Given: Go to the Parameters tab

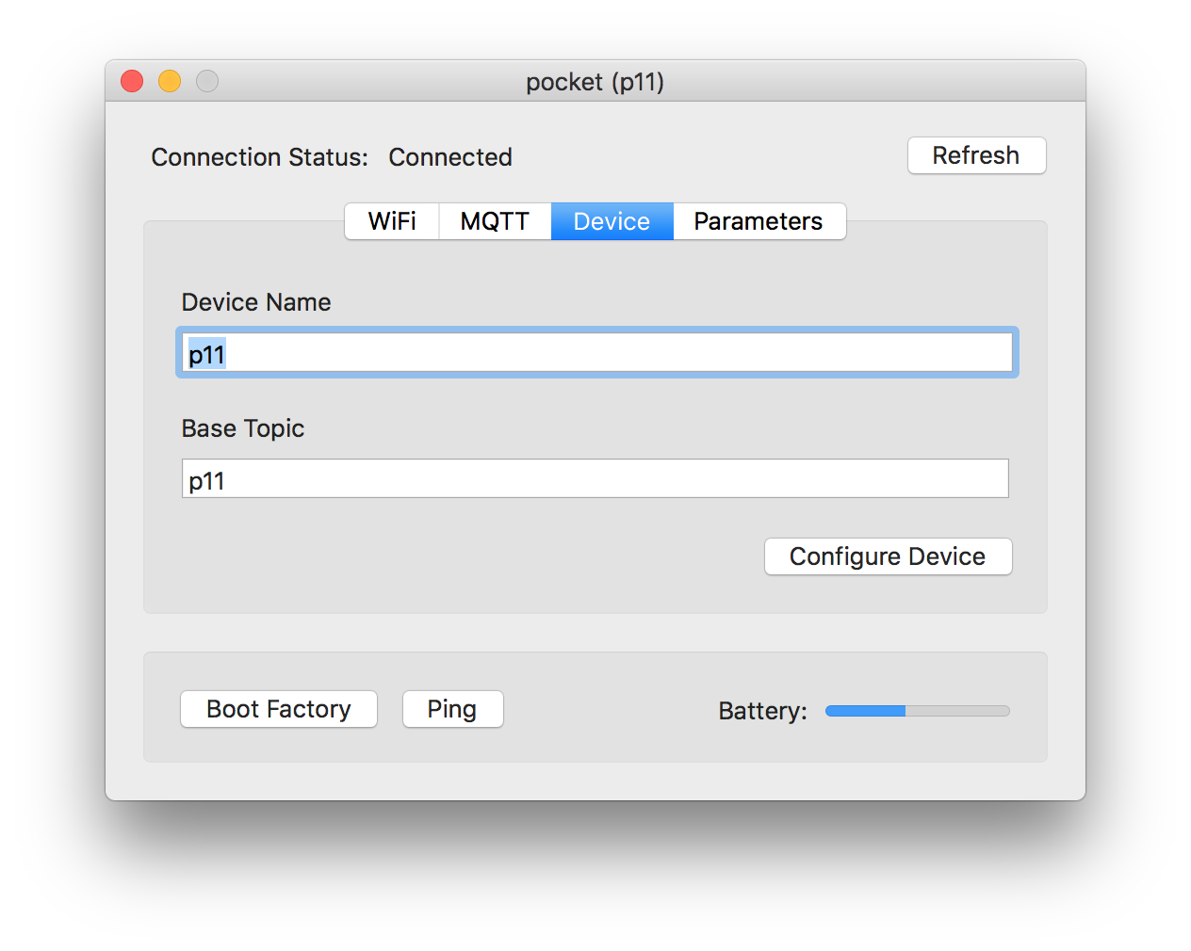Looking at the screenshot, I should [x=759, y=221].
